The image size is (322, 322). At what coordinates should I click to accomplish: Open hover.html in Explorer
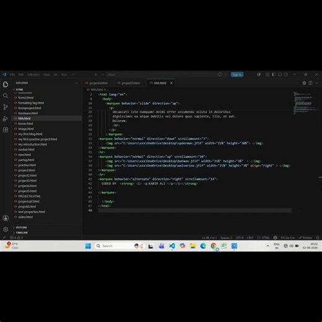(x=25, y=123)
